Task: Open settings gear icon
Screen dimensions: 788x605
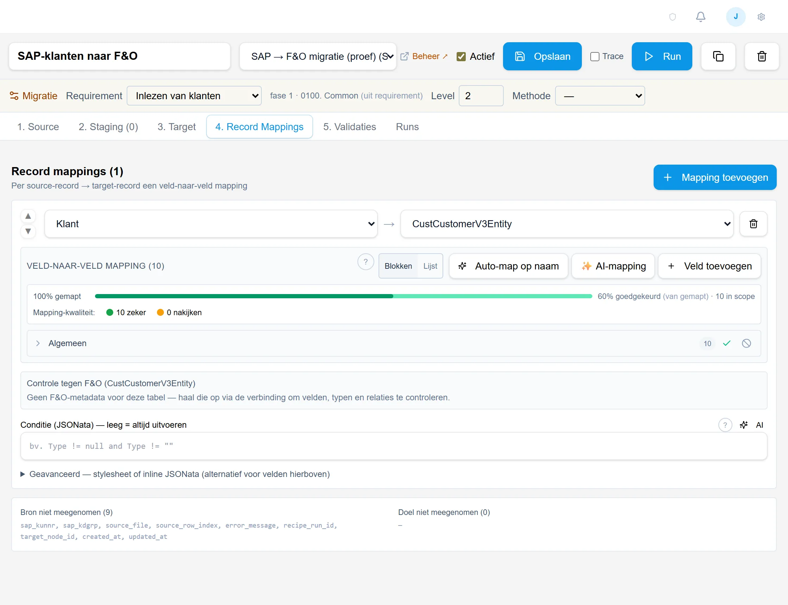Action: 761,17
